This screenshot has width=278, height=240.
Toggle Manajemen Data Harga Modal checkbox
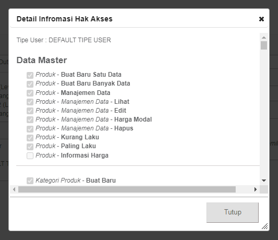click(30, 120)
